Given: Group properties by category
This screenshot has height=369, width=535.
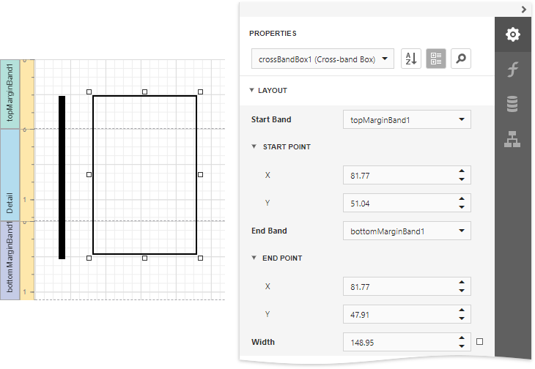Looking at the screenshot, I should click(435, 59).
